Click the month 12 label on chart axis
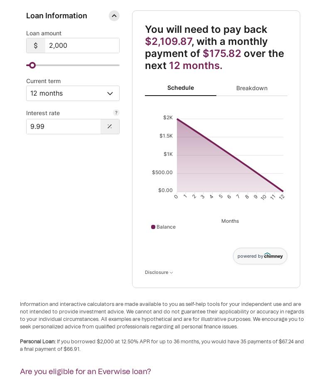The width and height of the screenshot is (326, 382). pyautogui.click(x=282, y=197)
